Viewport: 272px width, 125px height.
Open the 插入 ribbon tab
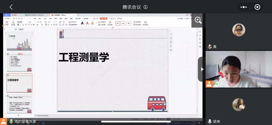[x=40, y=18]
